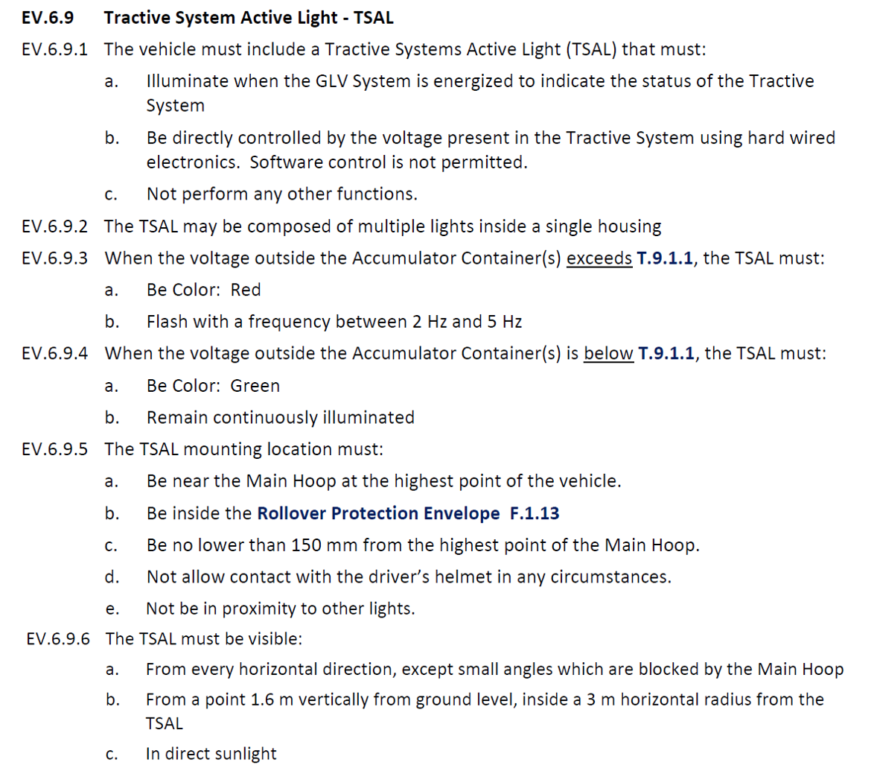
Task: Open the T.9.1.1 link in rule EV.6.9.3
Action: [x=666, y=258]
